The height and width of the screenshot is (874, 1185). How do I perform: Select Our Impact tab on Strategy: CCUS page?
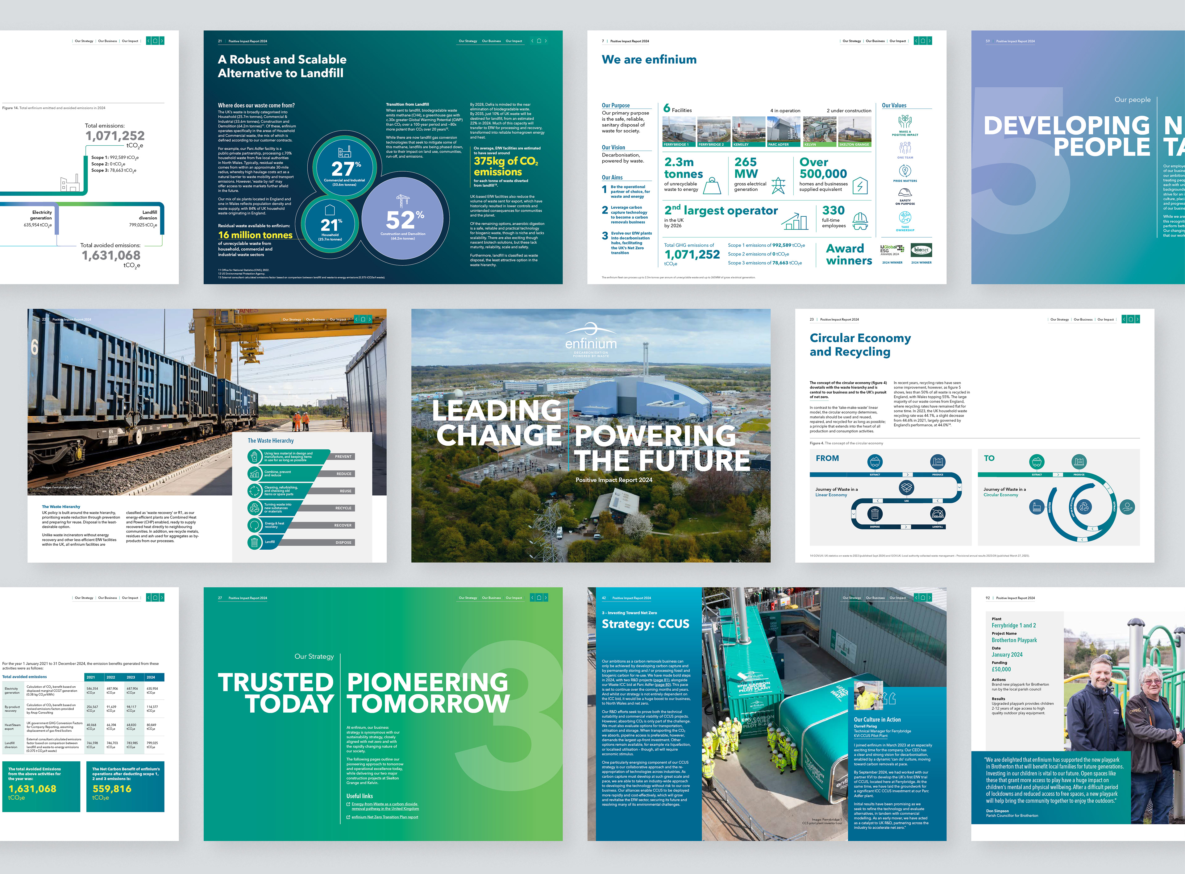(897, 598)
